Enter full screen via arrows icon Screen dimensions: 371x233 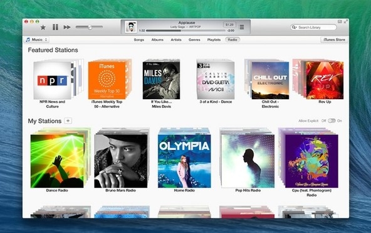click(x=346, y=21)
